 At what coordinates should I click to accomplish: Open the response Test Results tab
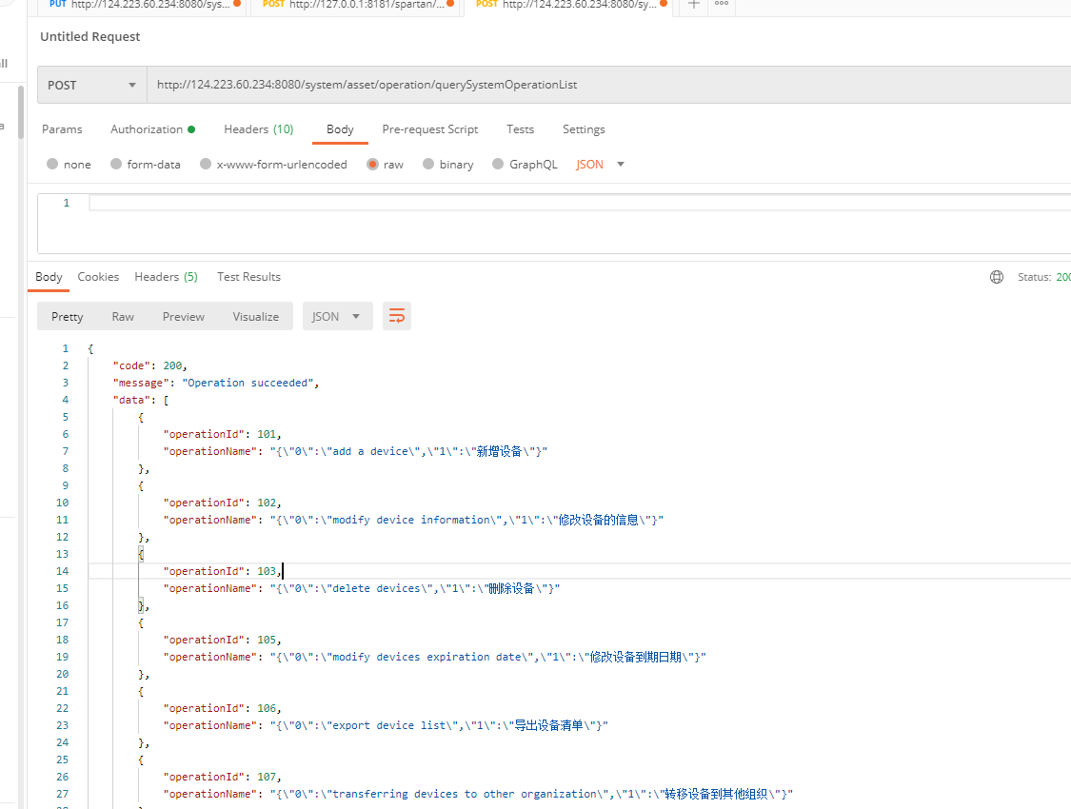248,277
